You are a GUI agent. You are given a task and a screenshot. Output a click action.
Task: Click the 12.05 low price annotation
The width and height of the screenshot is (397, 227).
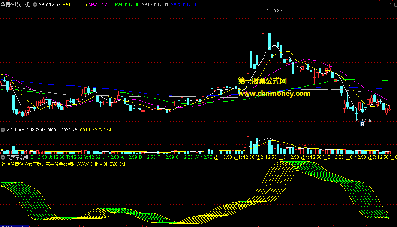pyautogui.click(x=366, y=121)
